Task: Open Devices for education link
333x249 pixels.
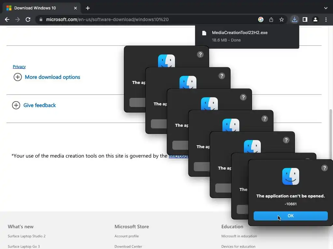Action: click(x=238, y=246)
